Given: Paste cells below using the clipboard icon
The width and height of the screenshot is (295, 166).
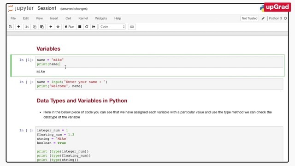Looking at the screenshot, I should point(42,27).
